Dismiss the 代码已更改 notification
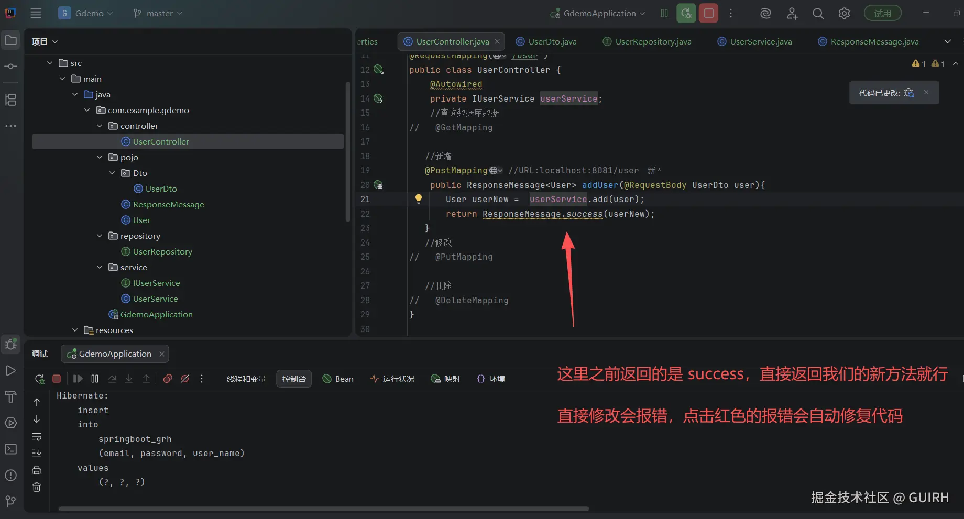 pyautogui.click(x=926, y=92)
